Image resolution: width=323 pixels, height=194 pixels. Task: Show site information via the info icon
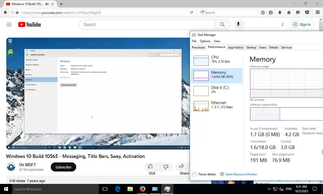[12, 13]
